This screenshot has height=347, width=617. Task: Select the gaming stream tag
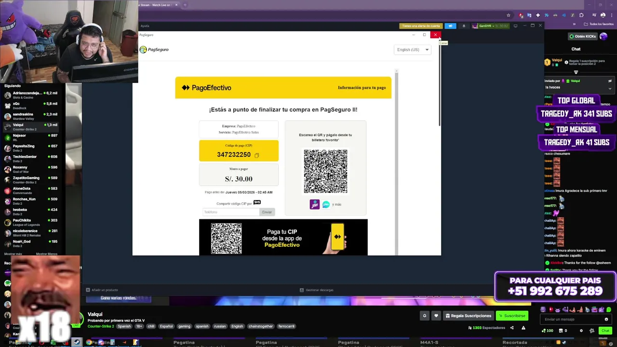(184, 326)
